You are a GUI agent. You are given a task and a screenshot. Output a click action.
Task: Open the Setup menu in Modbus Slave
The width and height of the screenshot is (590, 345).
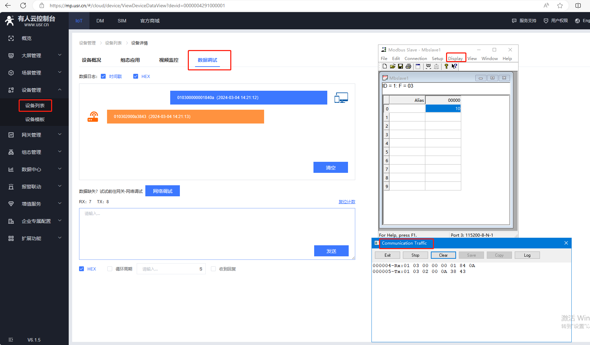[437, 59]
